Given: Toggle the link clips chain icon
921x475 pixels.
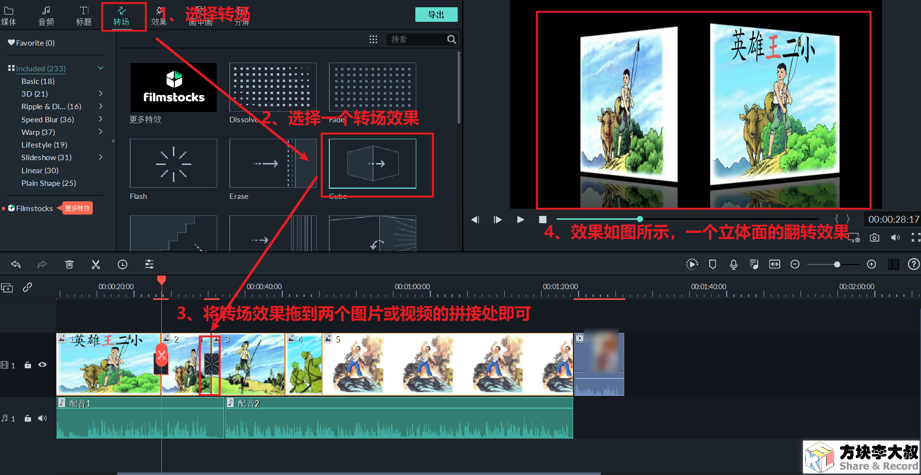Looking at the screenshot, I should tap(28, 287).
